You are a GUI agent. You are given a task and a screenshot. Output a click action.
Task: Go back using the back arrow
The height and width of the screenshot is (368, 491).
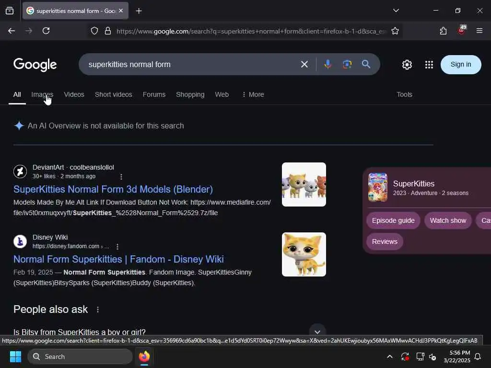point(12,31)
